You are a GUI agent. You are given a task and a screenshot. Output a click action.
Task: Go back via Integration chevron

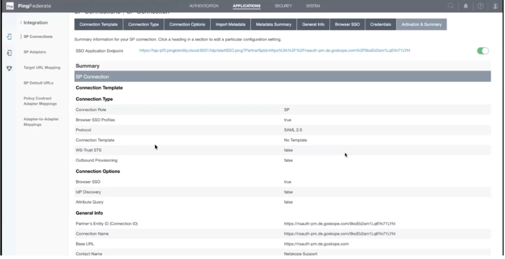(21, 22)
